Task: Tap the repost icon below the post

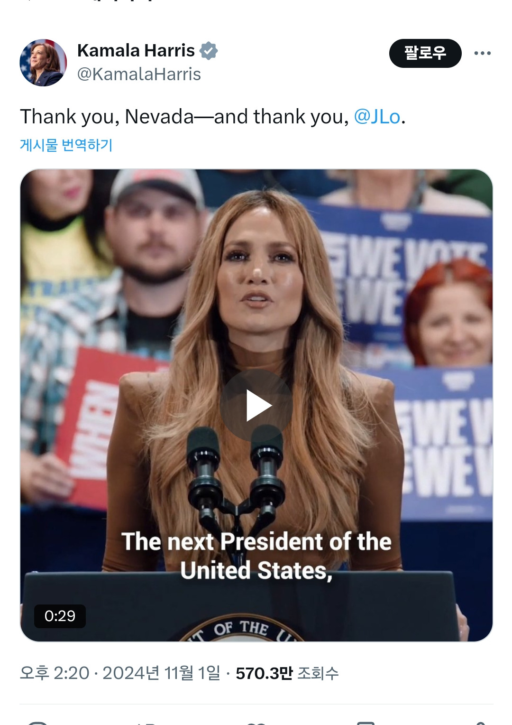Action: 147,722
